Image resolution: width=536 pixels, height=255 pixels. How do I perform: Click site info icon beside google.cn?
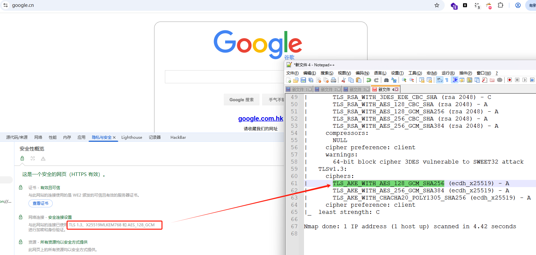[6, 5]
